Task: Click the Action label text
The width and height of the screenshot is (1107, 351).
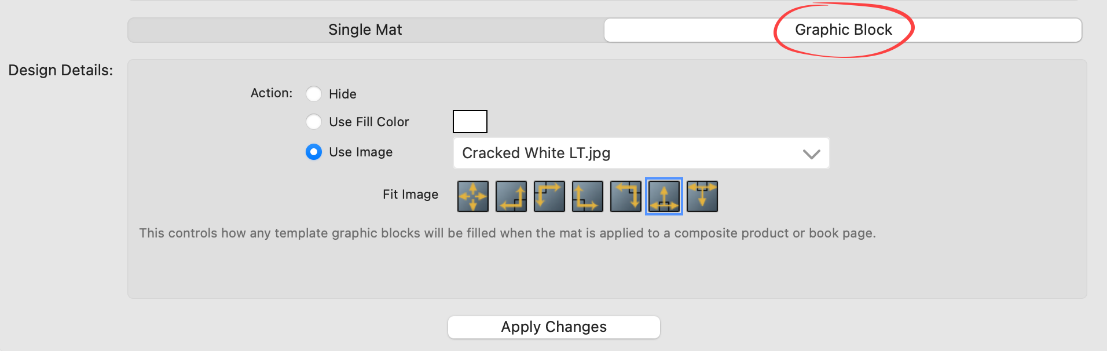Action: coord(272,93)
